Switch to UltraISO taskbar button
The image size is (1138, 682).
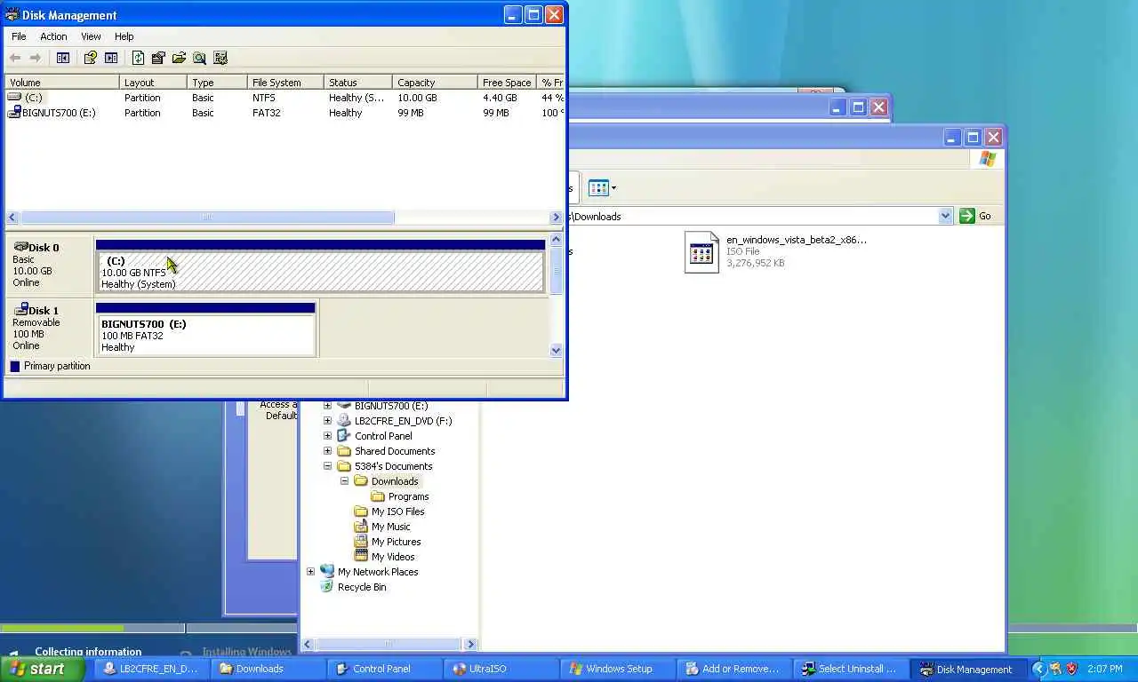[499, 669]
